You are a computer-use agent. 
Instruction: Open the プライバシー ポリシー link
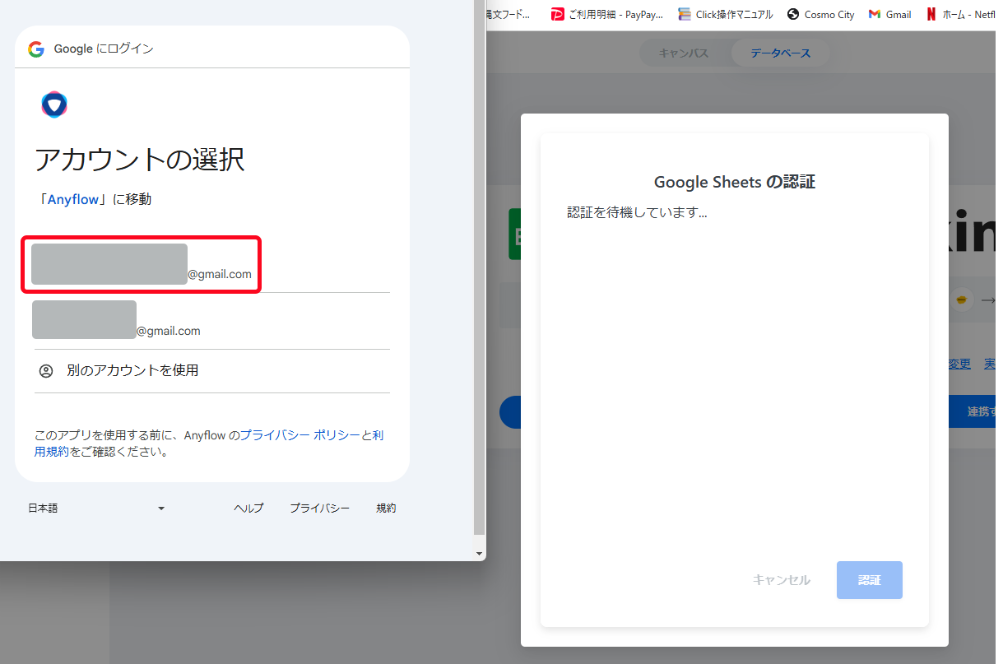click(x=300, y=435)
